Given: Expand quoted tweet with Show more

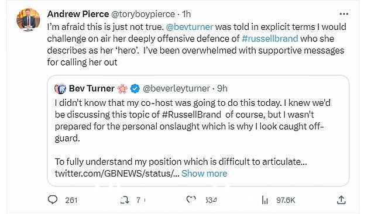Looking at the screenshot, I should (x=204, y=174).
